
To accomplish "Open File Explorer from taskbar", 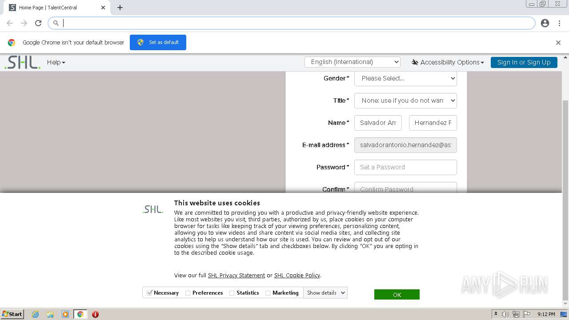I will [x=50, y=314].
